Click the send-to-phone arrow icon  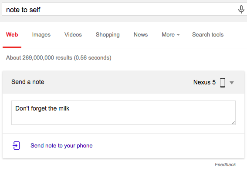16,145
